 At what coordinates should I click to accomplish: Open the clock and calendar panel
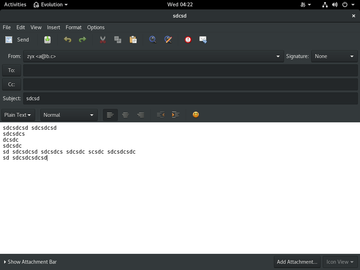(180, 5)
